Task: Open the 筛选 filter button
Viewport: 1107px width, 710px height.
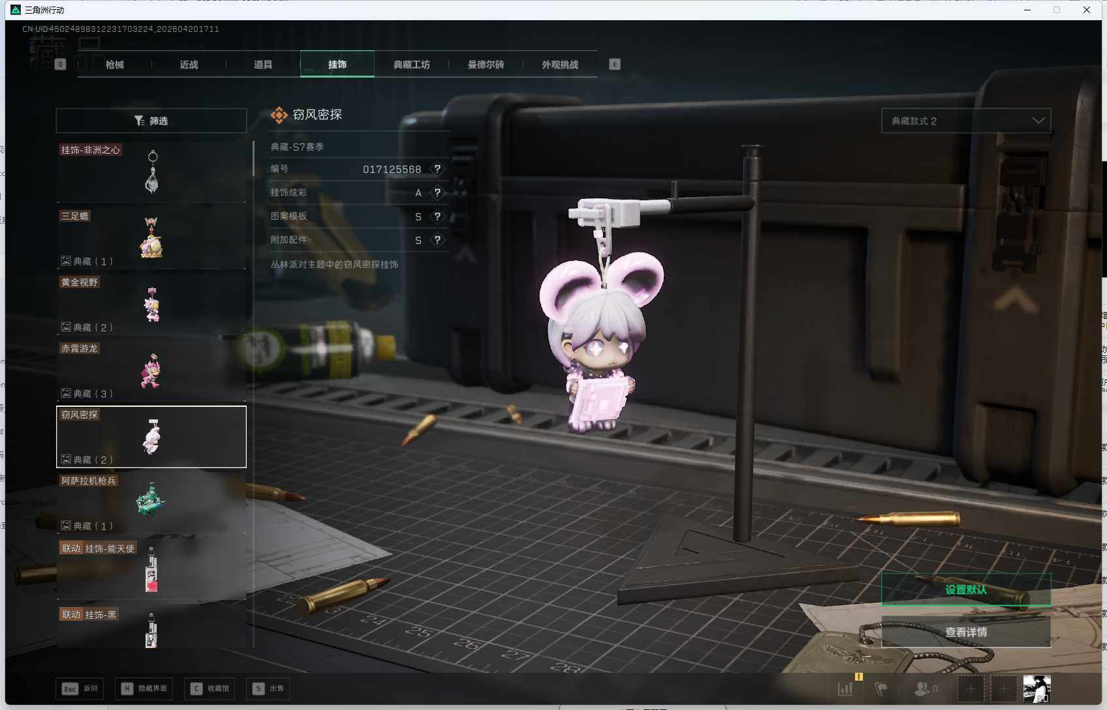Action: coord(151,121)
